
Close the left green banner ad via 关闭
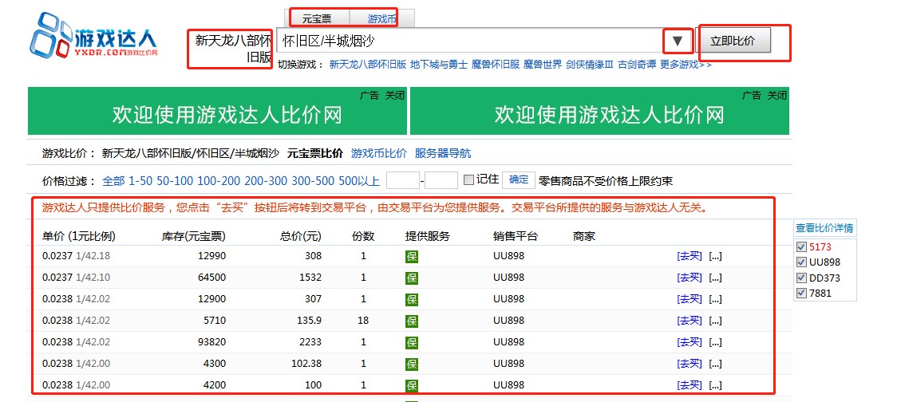coord(394,95)
